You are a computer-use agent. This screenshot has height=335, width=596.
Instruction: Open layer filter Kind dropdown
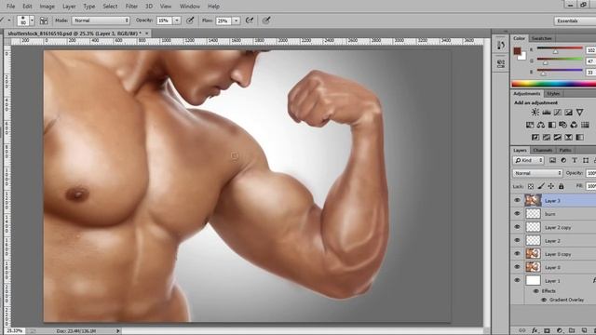(528, 161)
